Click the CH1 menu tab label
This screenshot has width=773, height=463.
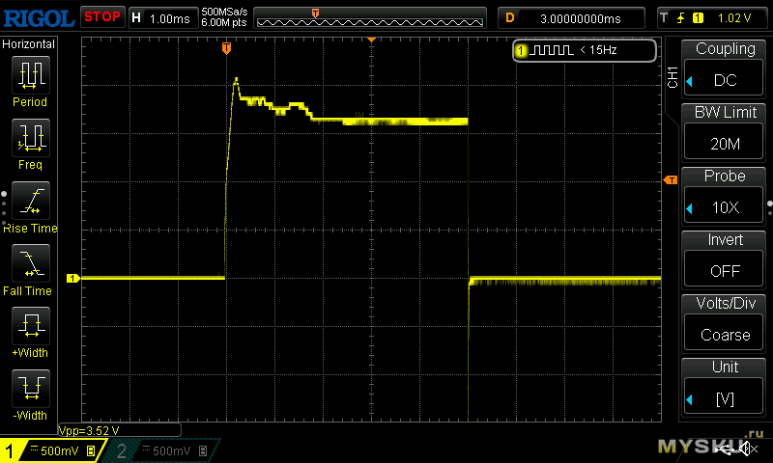tap(673, 77)
